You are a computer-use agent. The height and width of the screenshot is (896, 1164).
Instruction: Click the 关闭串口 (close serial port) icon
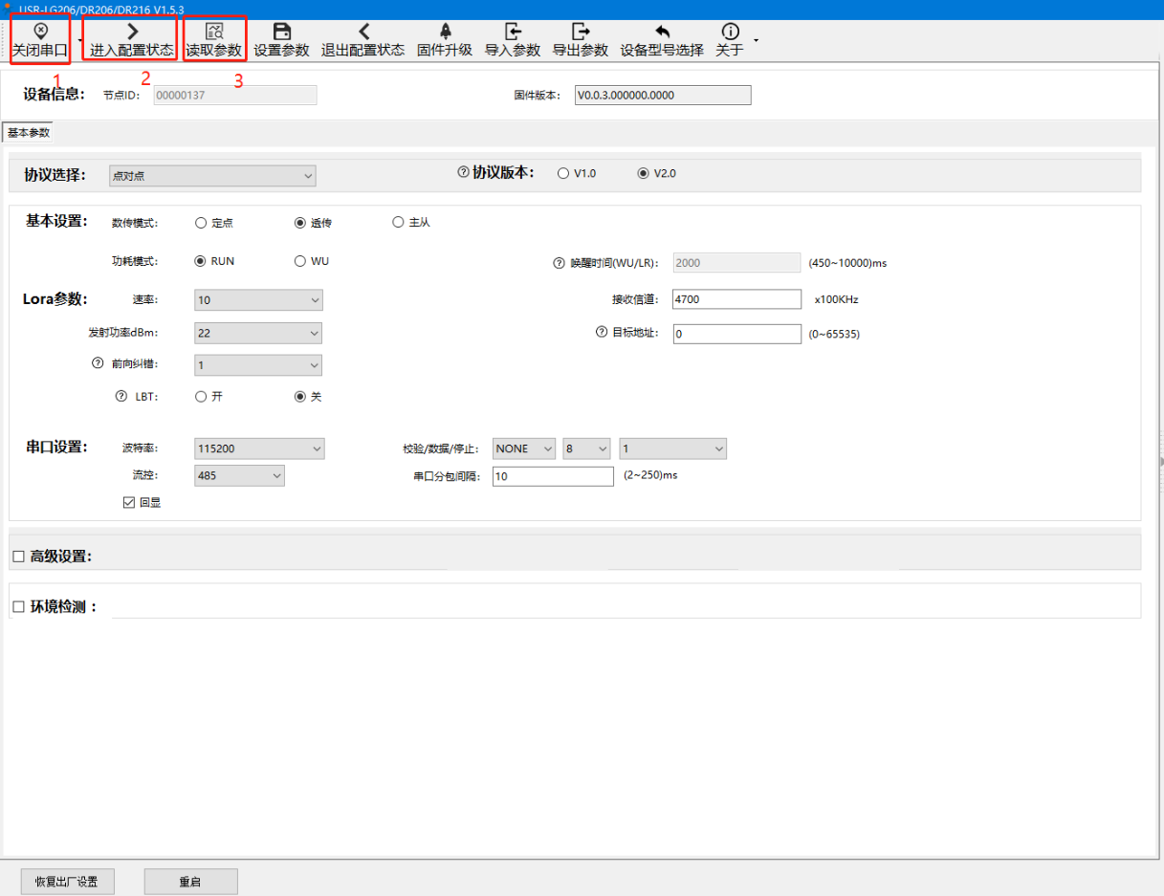point(40,32)
